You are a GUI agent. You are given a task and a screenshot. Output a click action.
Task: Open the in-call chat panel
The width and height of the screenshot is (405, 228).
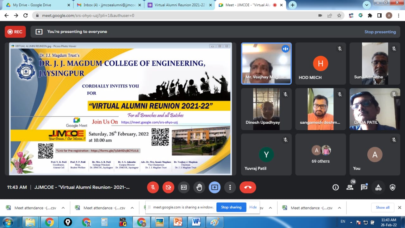tap(364, 187)
